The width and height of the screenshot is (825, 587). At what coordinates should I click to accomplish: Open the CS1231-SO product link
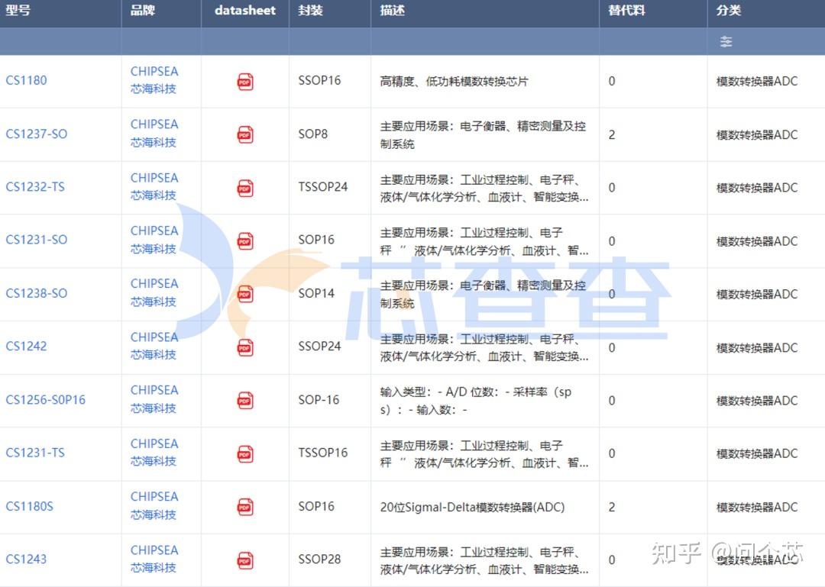click(34, 240)
